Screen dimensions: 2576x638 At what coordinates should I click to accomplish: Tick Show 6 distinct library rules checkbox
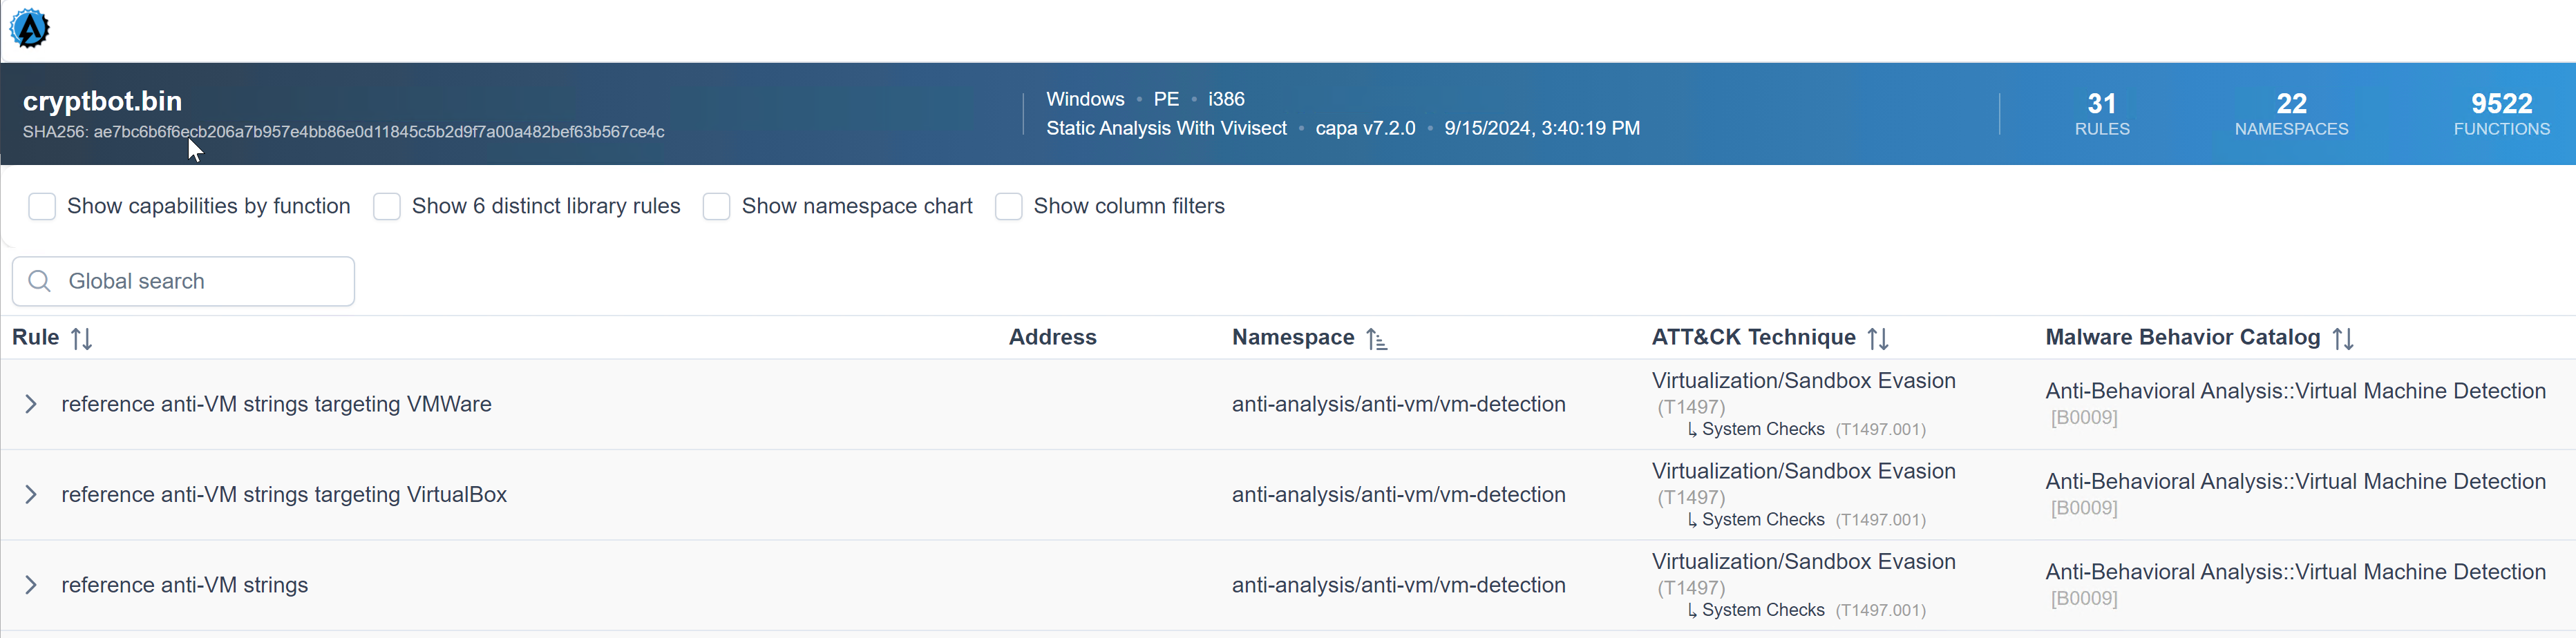pos(387,206)
